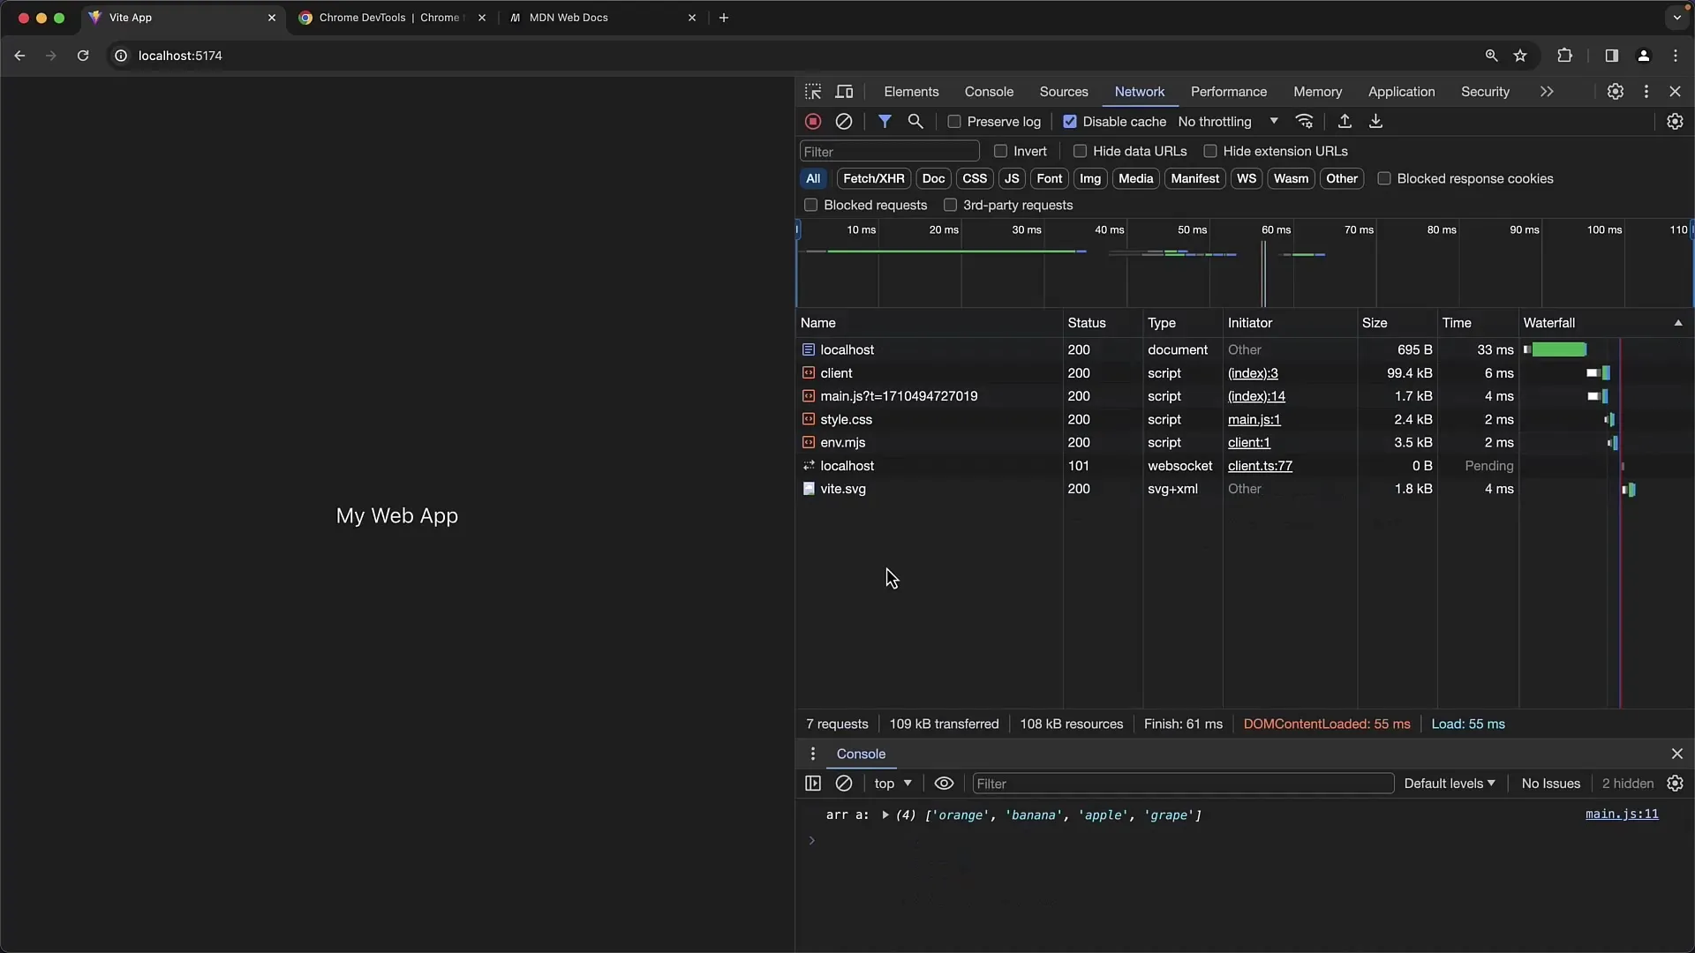Clear the console output
Viewport: 1695px width, 953px height.
(844, 784)
